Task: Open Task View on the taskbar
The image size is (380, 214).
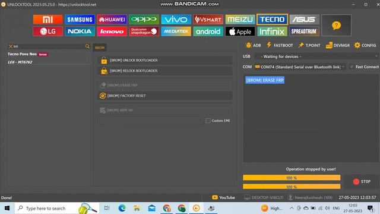Action: pos(107,208)
